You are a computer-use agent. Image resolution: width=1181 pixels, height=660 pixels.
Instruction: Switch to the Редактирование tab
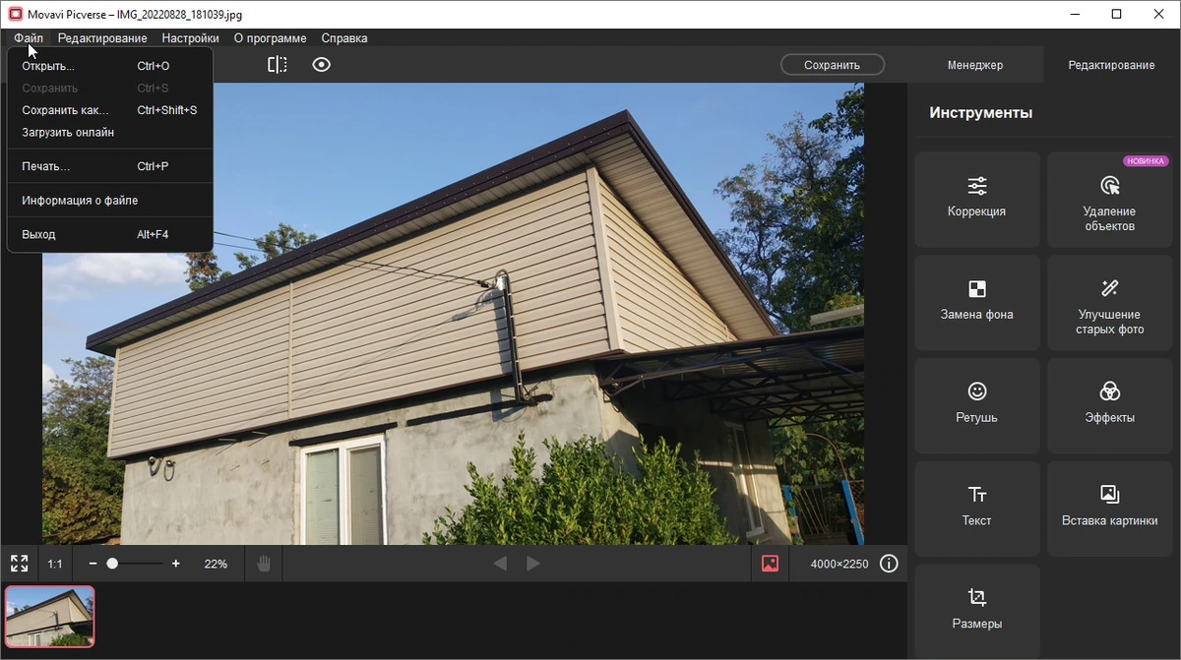(x=1111, y=65)
